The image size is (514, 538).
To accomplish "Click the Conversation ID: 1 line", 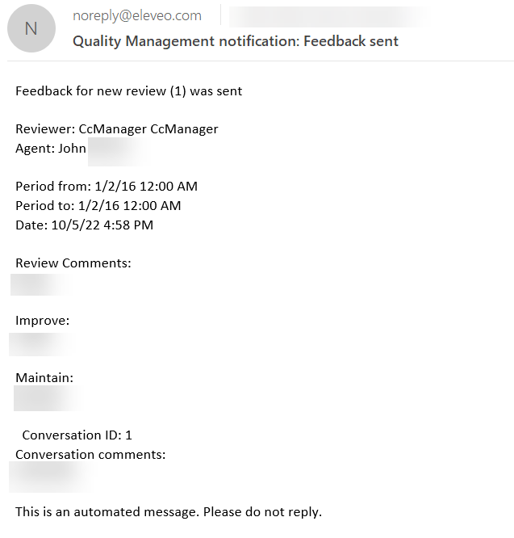I will [x=77, y=435].
